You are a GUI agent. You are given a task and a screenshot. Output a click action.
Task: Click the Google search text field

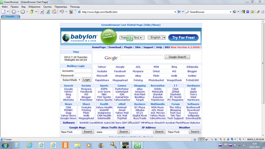(x=141, y=57)
